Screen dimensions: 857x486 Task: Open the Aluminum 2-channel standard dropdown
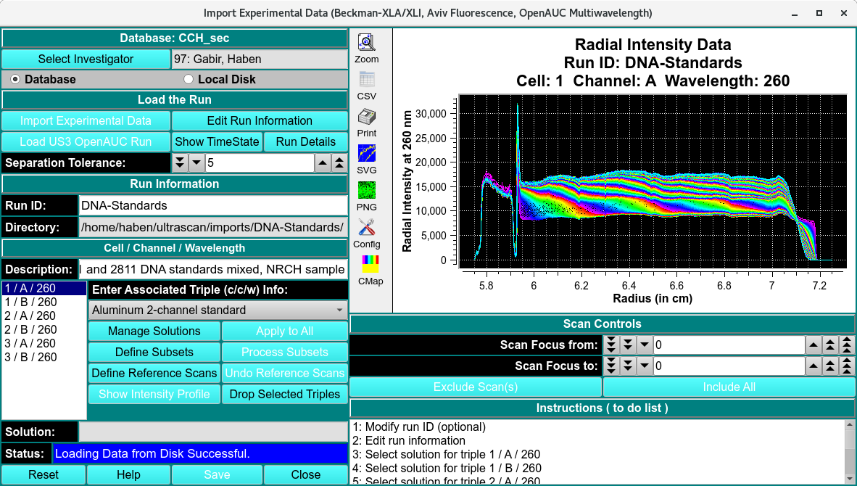click(x=218, y=310)
